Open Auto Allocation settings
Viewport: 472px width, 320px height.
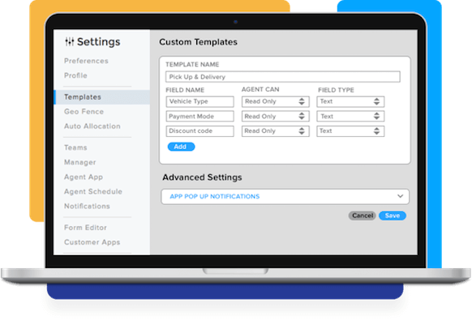92,126
